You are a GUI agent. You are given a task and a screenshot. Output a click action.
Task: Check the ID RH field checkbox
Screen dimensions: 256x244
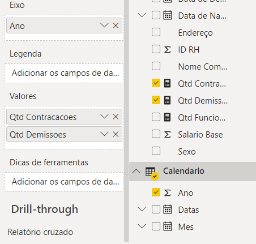point(156,49)
